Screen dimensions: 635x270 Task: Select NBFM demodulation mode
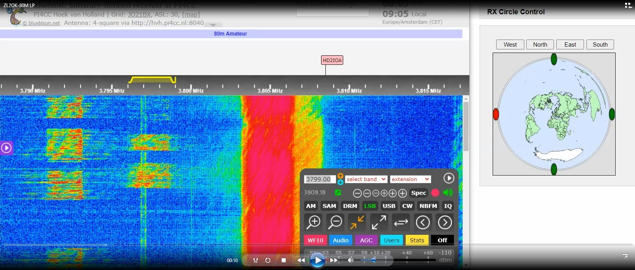pyautogui.click(x=428, y=206)
